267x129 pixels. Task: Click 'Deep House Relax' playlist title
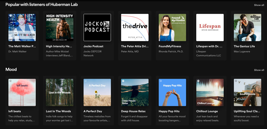point(133,111)
